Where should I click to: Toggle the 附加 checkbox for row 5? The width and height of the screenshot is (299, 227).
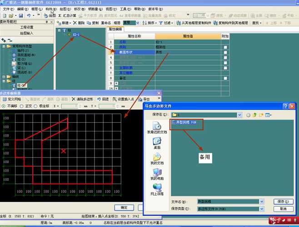coord(225,63)
